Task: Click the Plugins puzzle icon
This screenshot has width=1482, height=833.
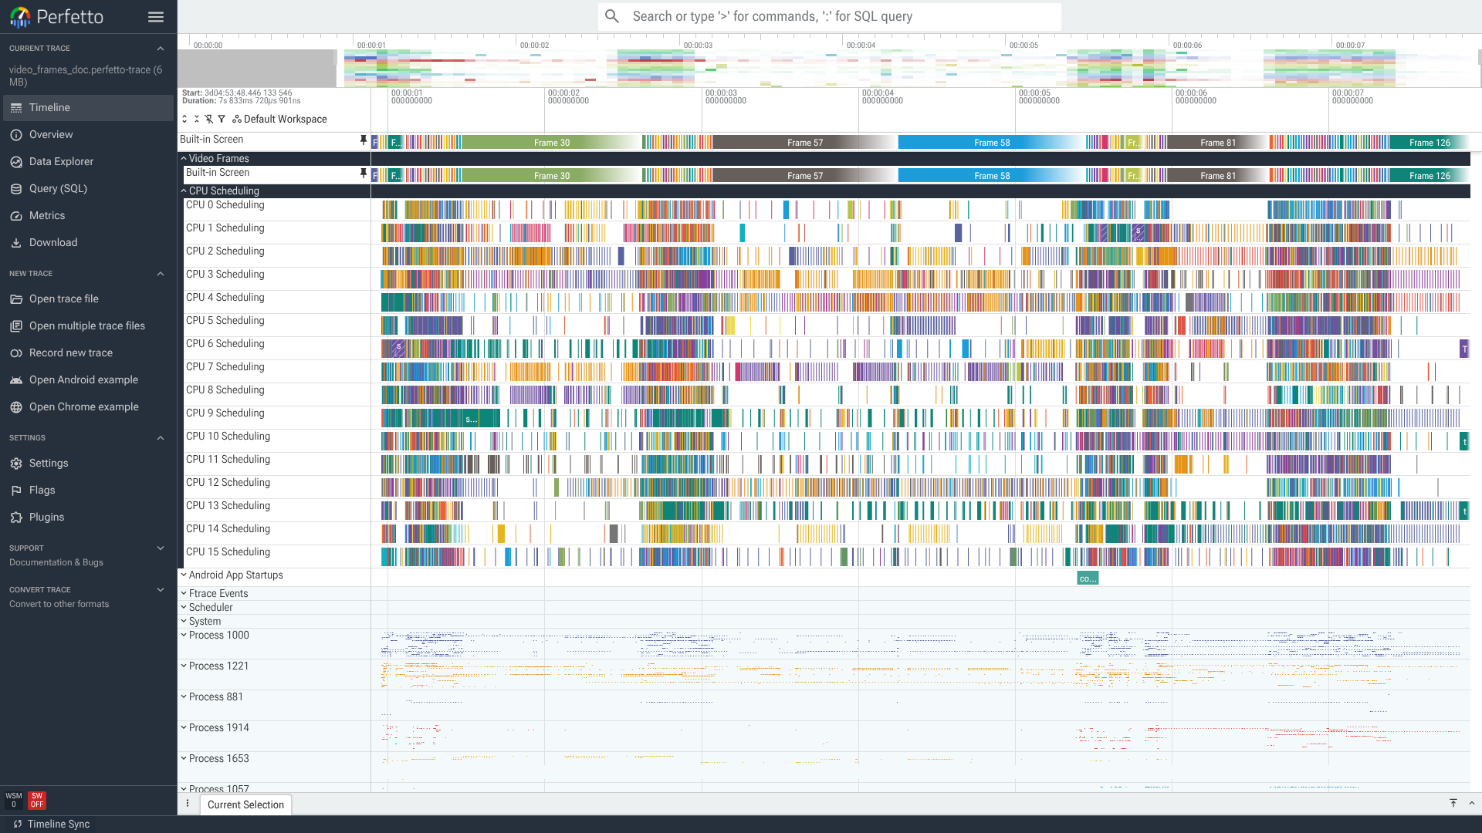Action: coord(16,518)
